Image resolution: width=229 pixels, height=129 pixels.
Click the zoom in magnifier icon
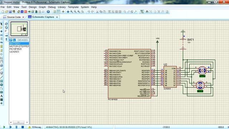click(72, 12)
